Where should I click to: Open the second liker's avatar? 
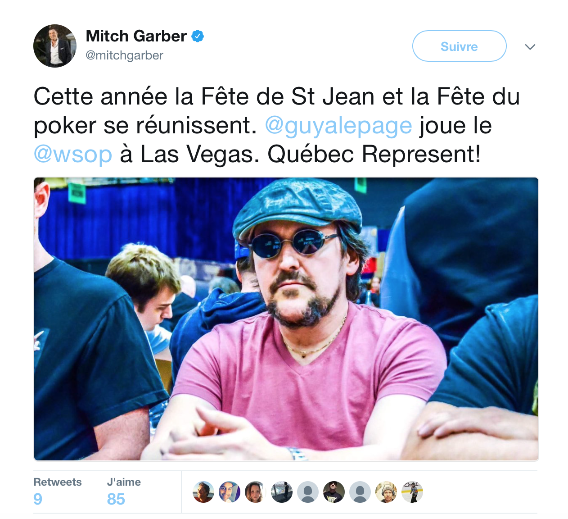click(x=230, y=492)
